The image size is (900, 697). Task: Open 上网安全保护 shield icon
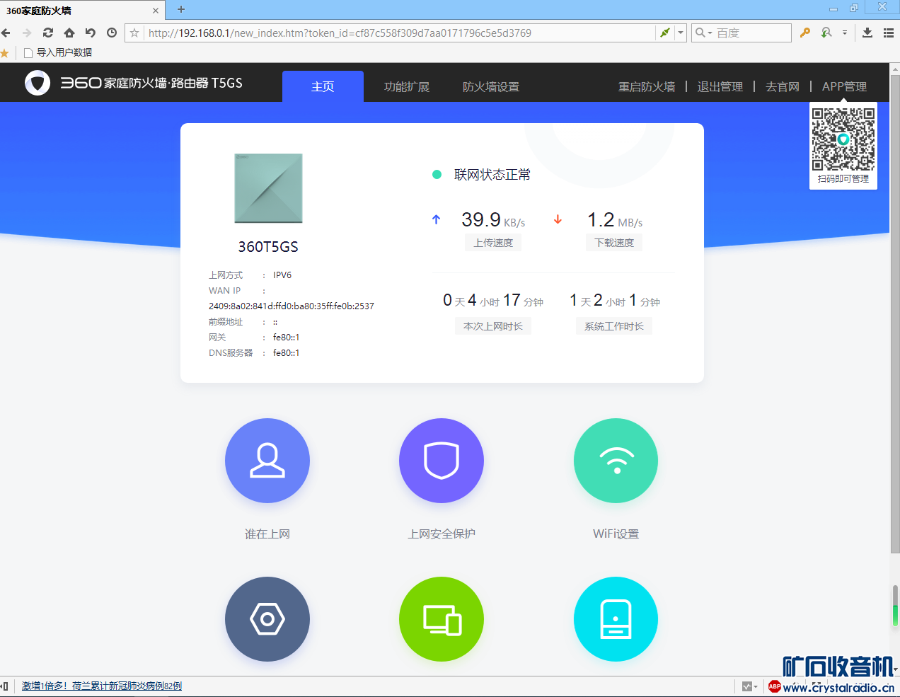(442, 461)
